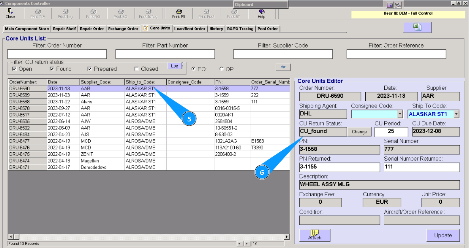The height and width of the screenshot is (248, 469).
Task: Expand the Consignee Code dropdown
Action: point(400,114)
